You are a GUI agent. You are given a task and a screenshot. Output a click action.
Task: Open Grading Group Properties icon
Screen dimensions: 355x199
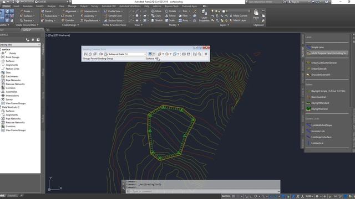pyautogui.click(x=195, y=54)
